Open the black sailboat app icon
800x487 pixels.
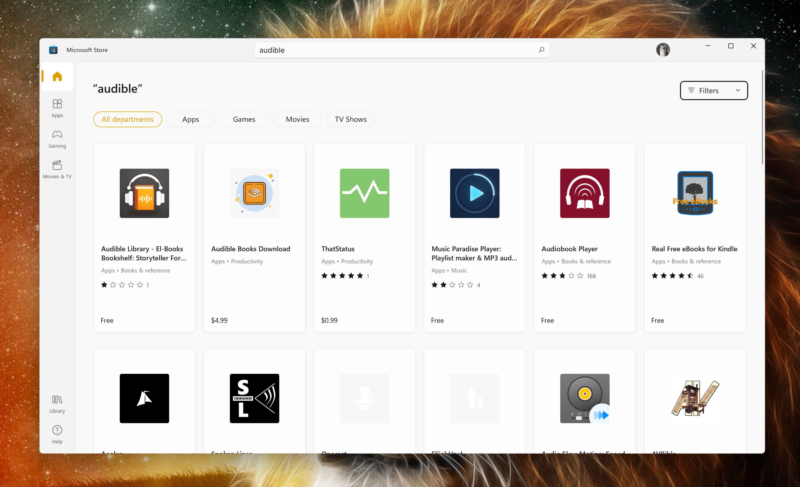[x=144, y=398]
